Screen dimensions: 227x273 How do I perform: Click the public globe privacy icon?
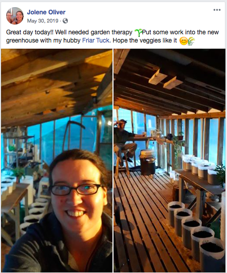click(65, 21)
